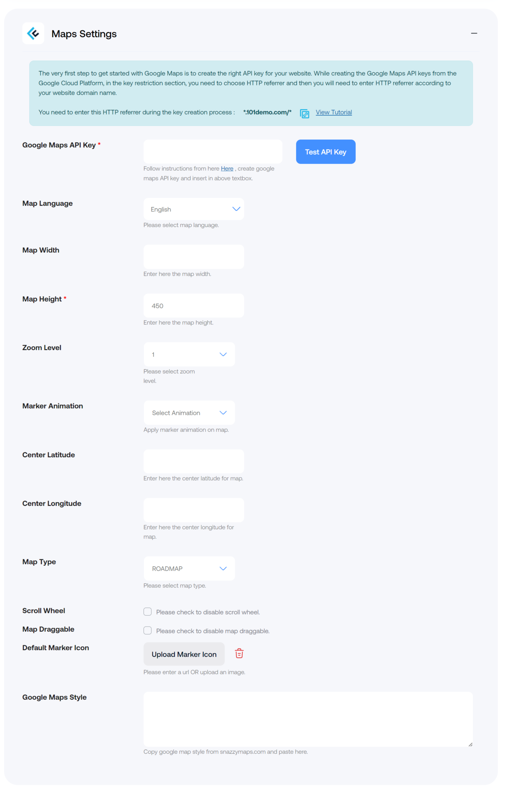The height and width of the screenshot is (794, 505).
Task: Click the Maps Settings plugin logo icon
Action: 33,33
